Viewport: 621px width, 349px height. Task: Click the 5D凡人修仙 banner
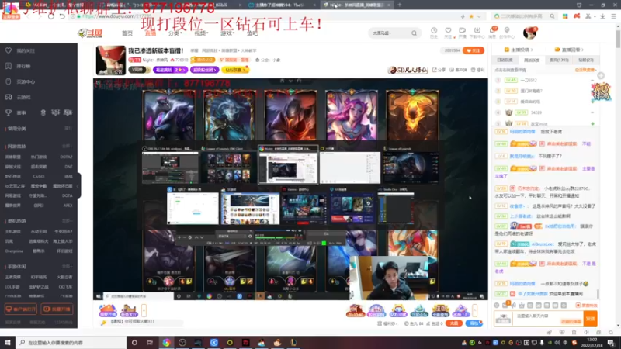pyautogui.click(x=408, y=70)
